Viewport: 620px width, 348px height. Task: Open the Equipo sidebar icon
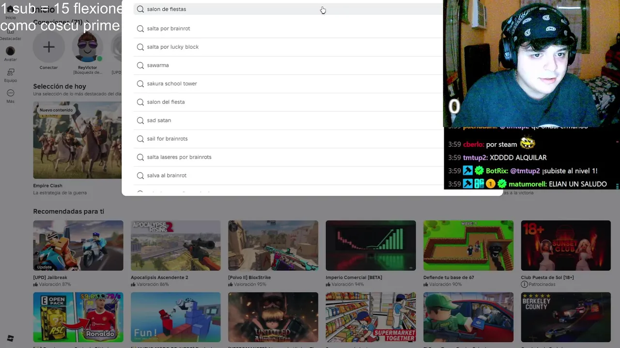[10, 72]
